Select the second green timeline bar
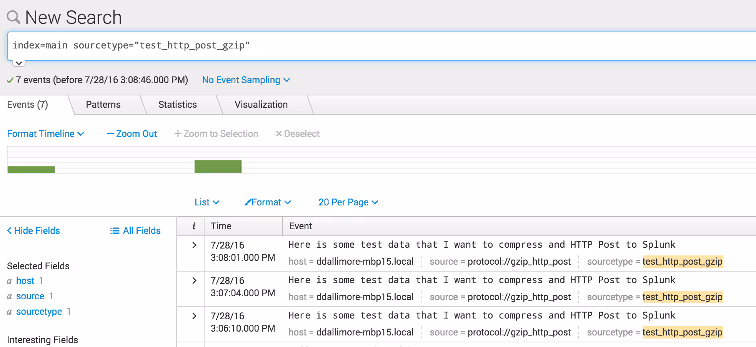Screen dimensions: 756x347 [218, 167]
